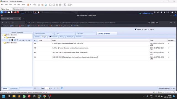Refresh the logs with the refresh icon

point(62,88)
